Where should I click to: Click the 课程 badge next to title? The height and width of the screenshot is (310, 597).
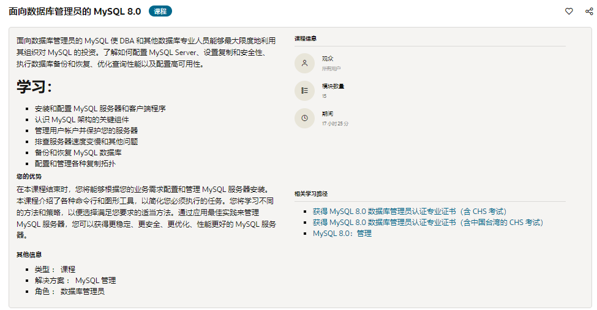coord(160,12)
